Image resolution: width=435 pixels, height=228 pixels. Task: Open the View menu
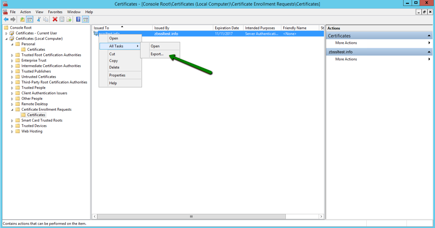(39, 12)
